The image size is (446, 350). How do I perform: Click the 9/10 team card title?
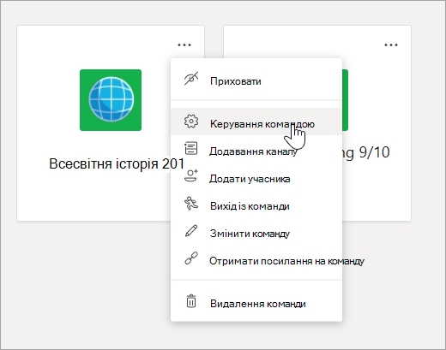[366, 153]
